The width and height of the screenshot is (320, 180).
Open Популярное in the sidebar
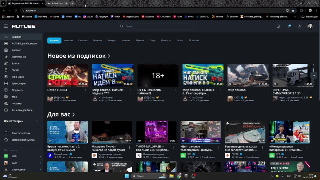21,57
